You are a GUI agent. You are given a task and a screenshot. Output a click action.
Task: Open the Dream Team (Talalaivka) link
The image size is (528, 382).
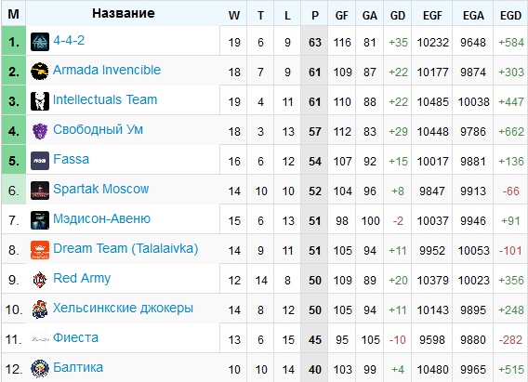125,249
